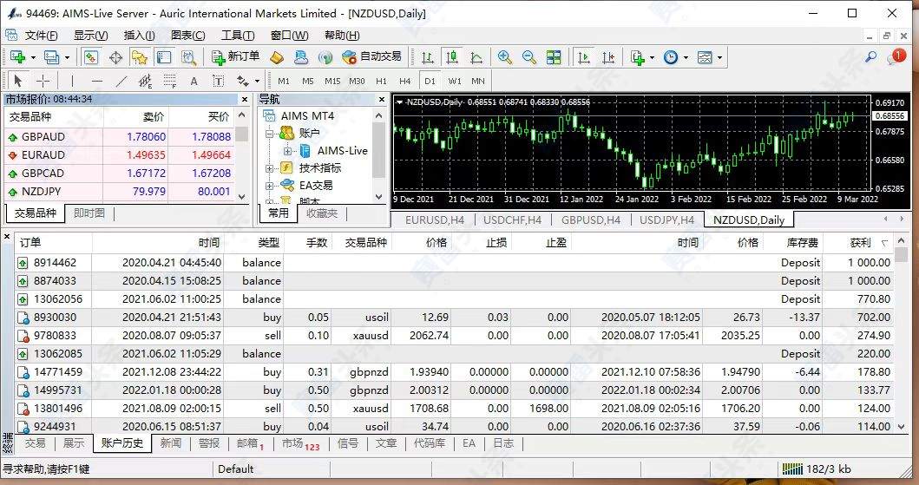Select order 9780833 xauusd row
The height and width of the screenshot is (485, 919).
click(x=456, y=336)
